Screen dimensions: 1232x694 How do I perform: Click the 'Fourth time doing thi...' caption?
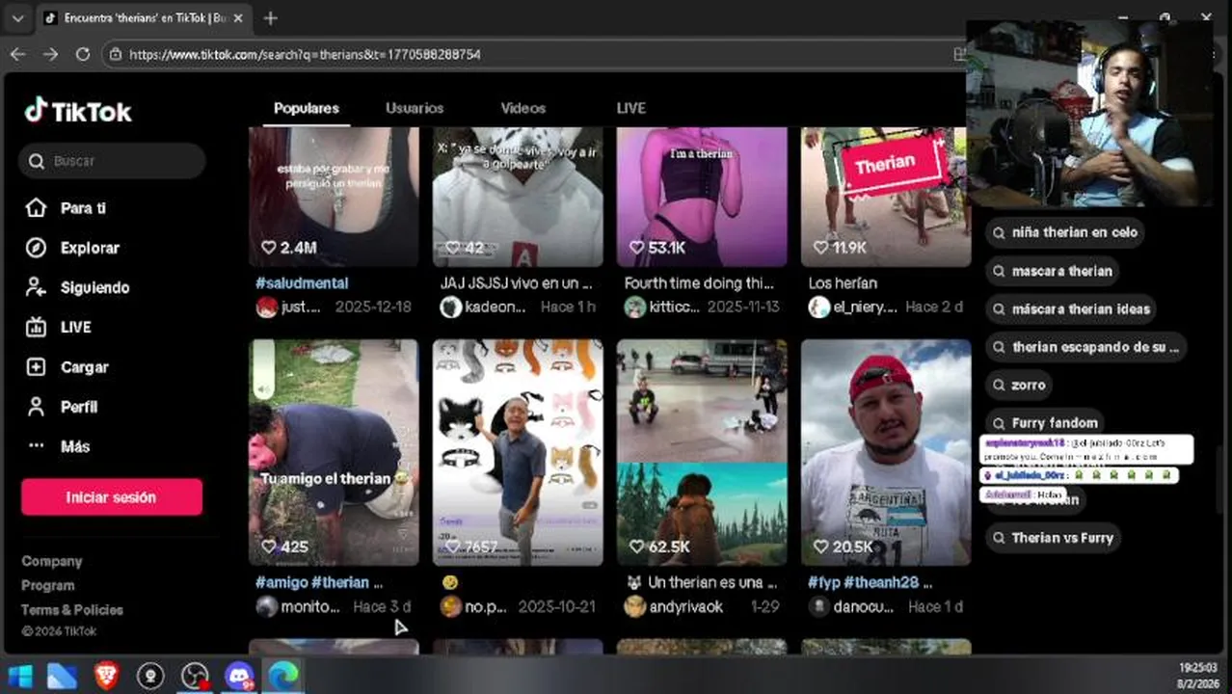[x=699, y=283]
